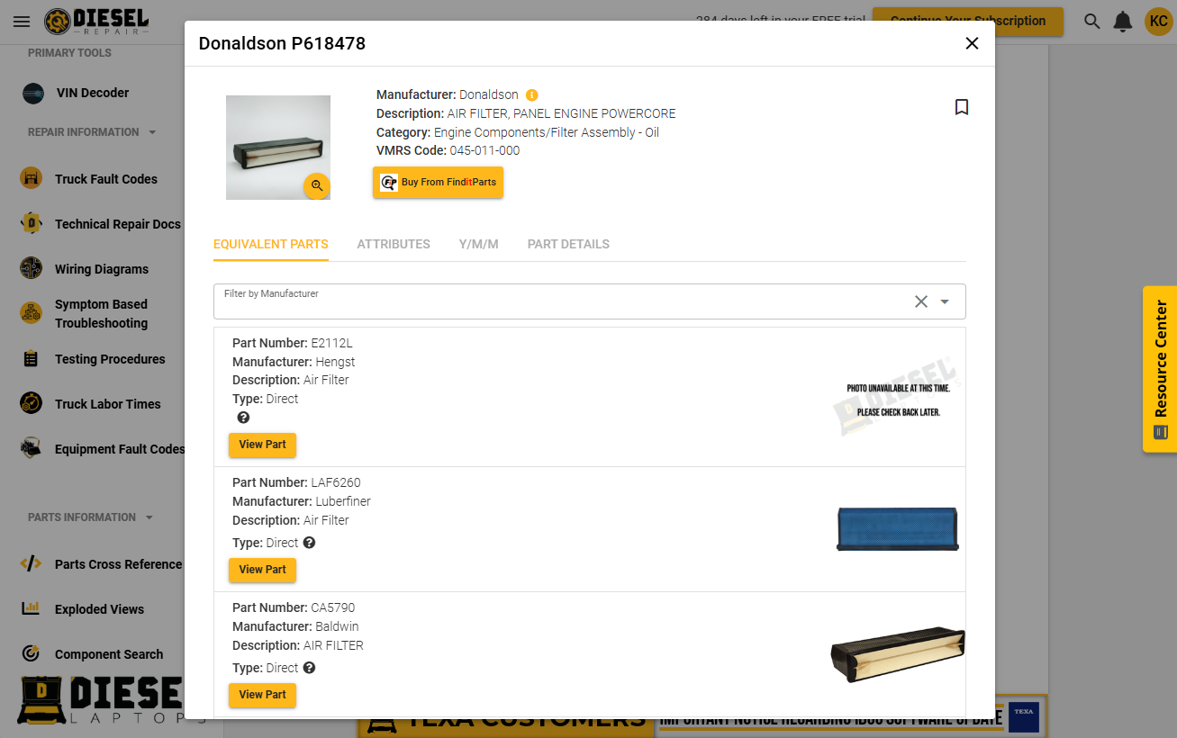
Task: Open help icon beside Baldwin Type Direct
Action: 309,668
